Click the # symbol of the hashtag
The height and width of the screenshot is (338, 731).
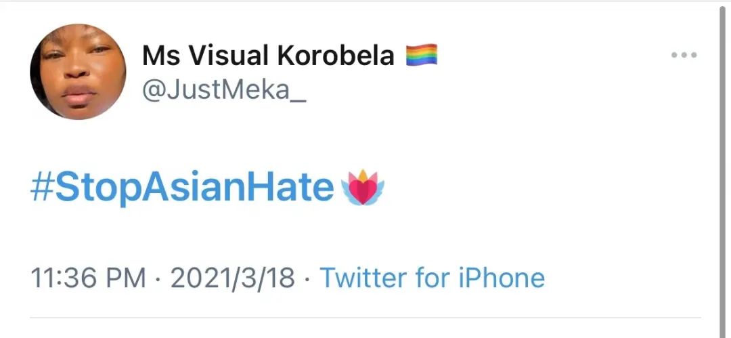coord(42,188)
